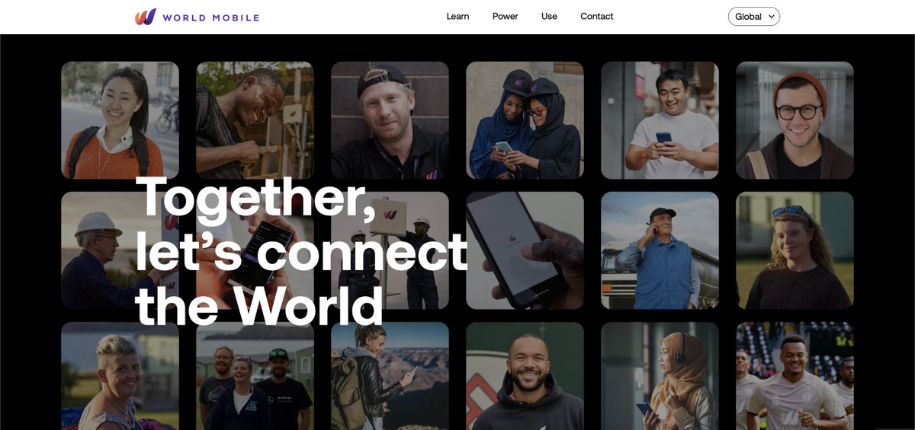Select photo of smiling man in black hoodie

point(525,376)
